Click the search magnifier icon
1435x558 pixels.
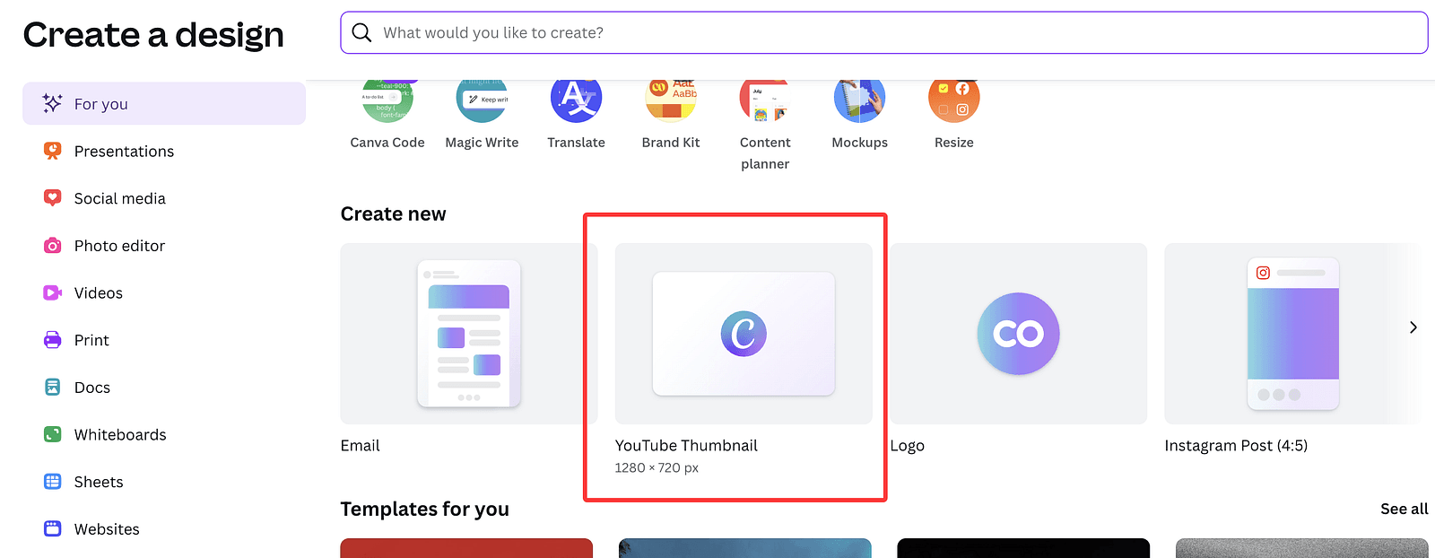click(x=362, y=33)
